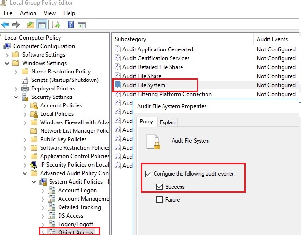
Task: Click the Audit File System subcategory icon
Action: 118,85
